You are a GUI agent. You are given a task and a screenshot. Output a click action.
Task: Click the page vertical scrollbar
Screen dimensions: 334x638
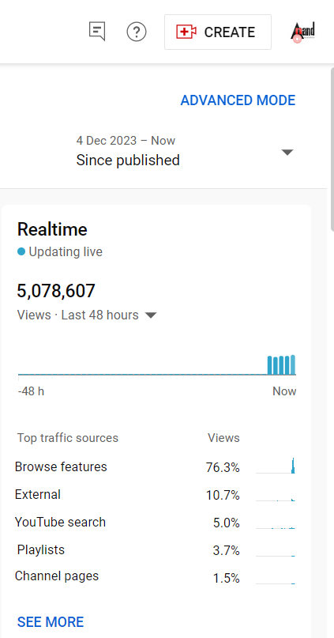[x=332, y=149]
